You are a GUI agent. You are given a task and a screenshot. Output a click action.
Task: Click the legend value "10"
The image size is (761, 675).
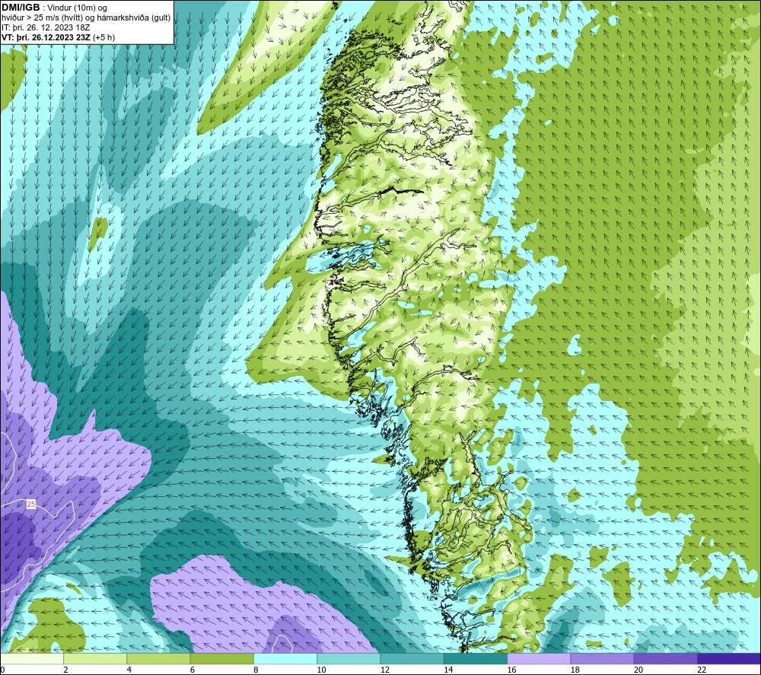pyautogui.click(x=321, y=670)
